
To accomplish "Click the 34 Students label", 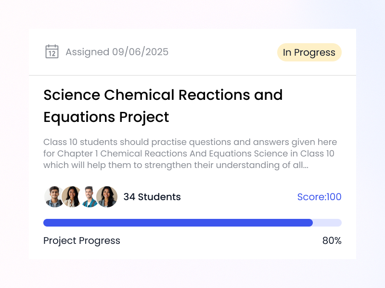I will (x=151, y=197).
